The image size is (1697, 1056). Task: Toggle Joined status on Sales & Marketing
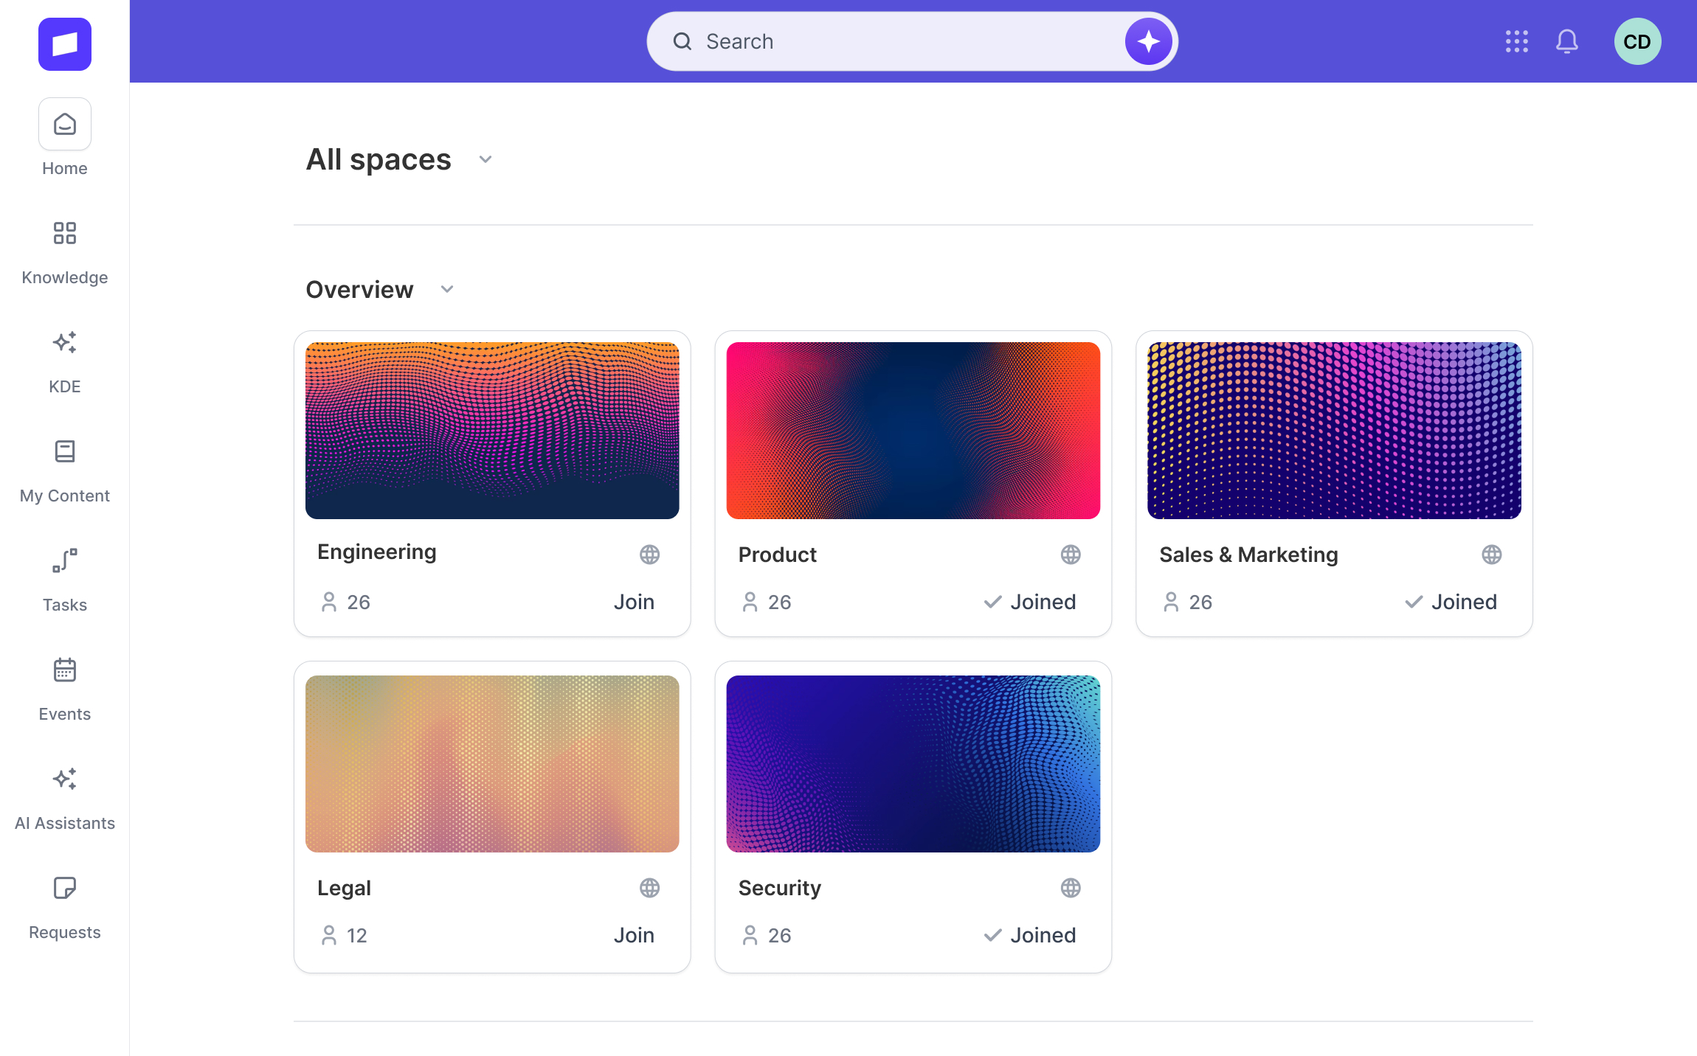coord(1451,602)
